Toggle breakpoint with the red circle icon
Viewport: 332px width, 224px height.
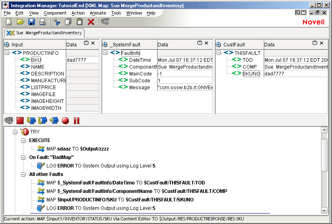[x=65, y=120]
